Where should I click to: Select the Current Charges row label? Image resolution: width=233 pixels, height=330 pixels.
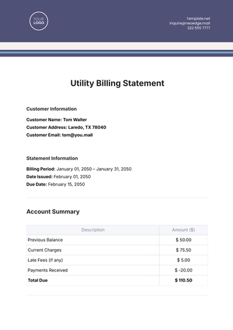click(45, 250)
